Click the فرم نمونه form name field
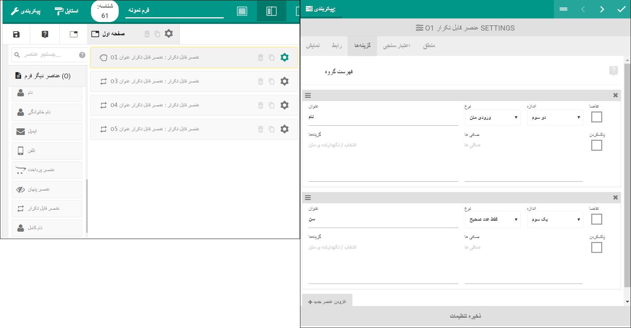The width and height of the screenshot is (631, 328). 174,11
